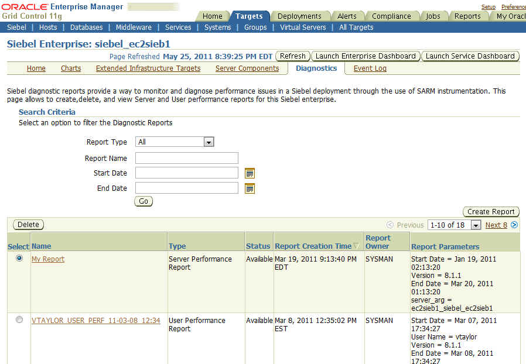This screenshot has height=364, width=526.
Task: Open the Server Components link
Action: pos(247,68)
